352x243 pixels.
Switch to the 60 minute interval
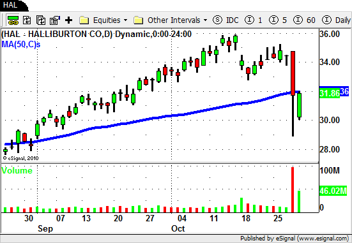(x=305, y=20)
